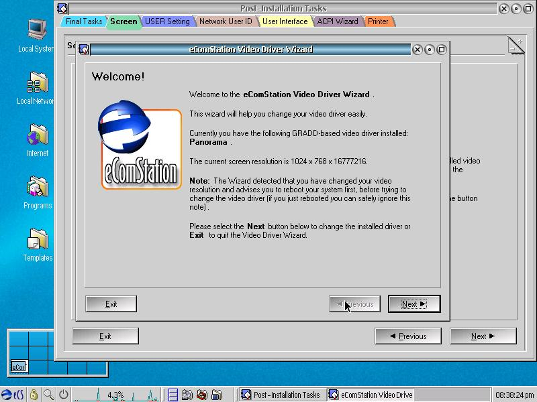Minimize the Video Driver Wizard window
Image resolution: width=537 pixels, height=402 pixels.
tap(429, 50)
